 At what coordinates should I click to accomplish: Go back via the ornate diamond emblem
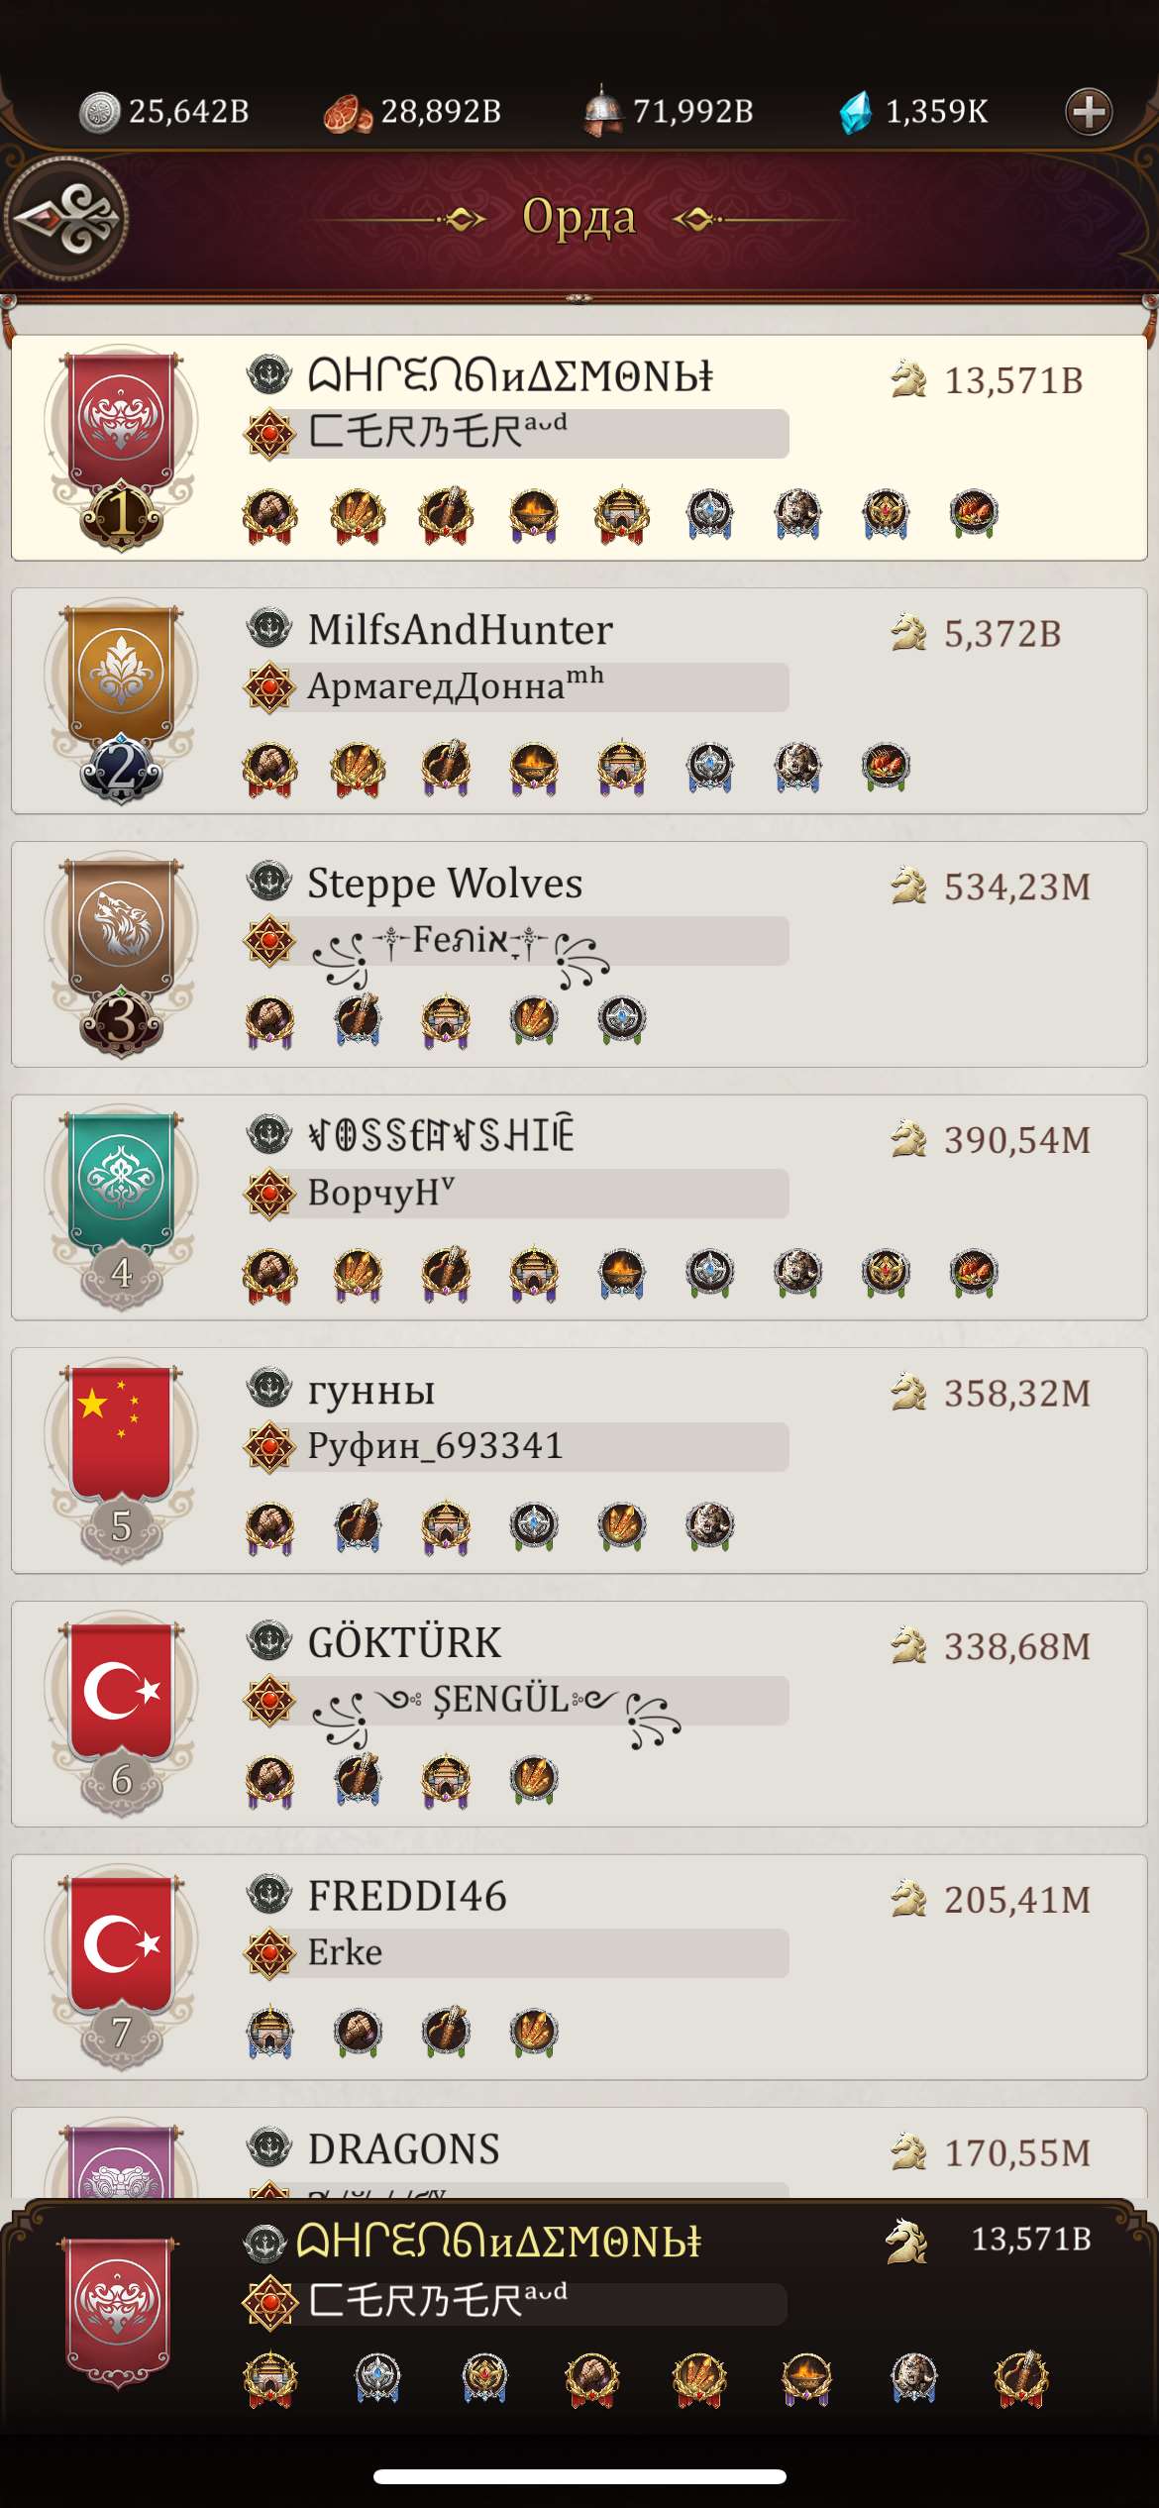[x=66, y=219]
